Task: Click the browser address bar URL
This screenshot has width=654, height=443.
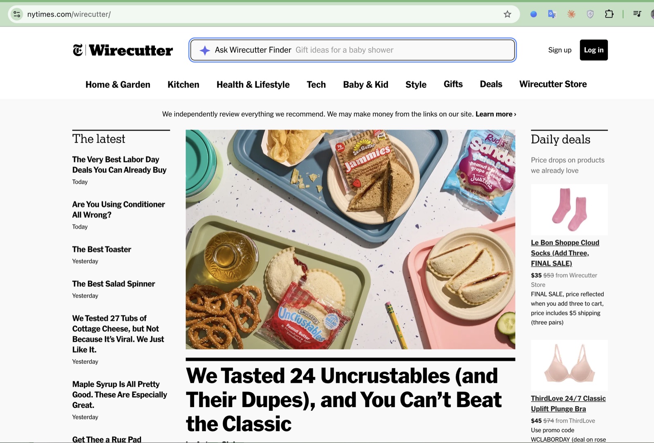Action: click(69, 14)
